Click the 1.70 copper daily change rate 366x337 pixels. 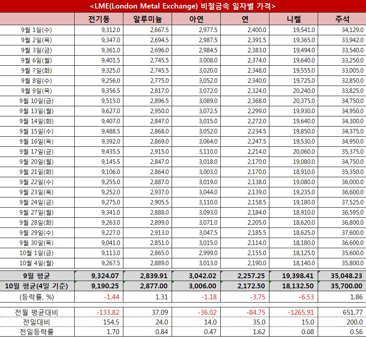click(x=113, y=332)
